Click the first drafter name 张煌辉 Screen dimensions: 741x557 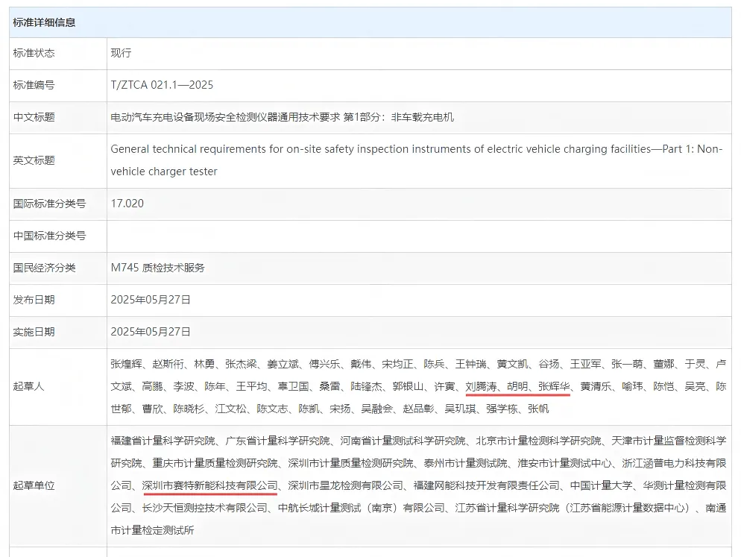(126, 364)
